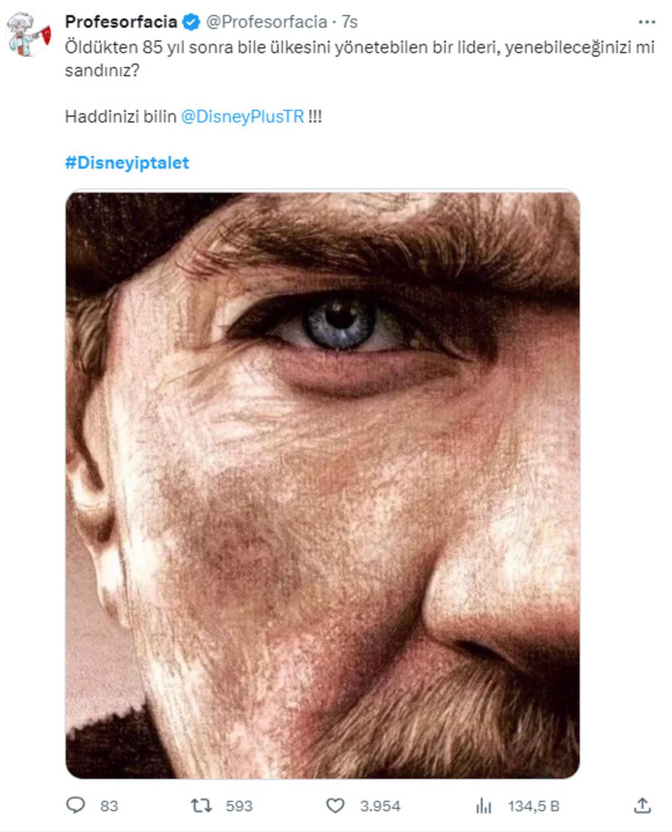Viewport: 672px width, 832px height.
Task: Open the #Disneyiptalet hashtag feed
Action: [128, 162]
